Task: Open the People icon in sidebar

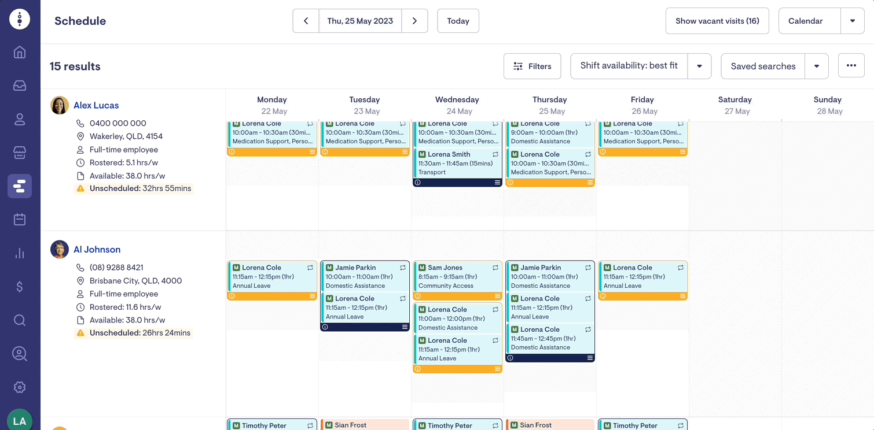Action: pos(20,120)
